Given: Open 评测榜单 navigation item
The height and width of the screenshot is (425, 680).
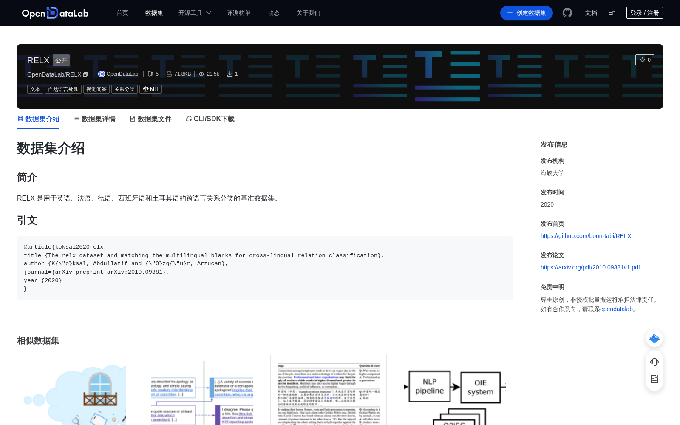Looking at the screenshot, I should pyautogui.click(x=239, y=13).
